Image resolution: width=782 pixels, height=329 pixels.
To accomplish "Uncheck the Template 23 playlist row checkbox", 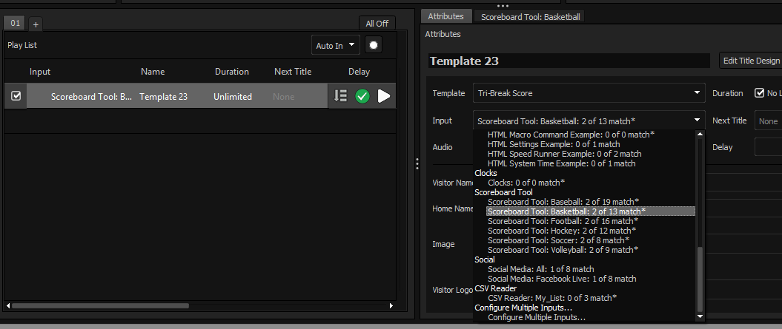I will click(x=16, y=96).
